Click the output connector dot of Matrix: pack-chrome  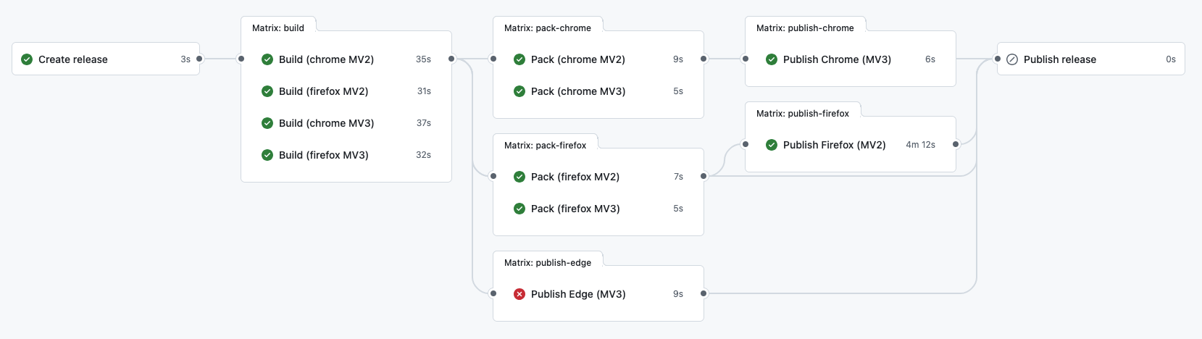pos(704,59)
